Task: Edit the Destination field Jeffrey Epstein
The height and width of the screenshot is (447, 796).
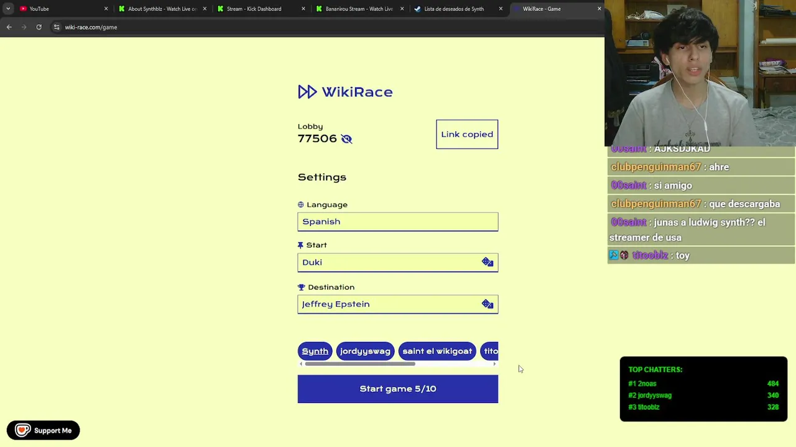Action: [x=398, y=304]
